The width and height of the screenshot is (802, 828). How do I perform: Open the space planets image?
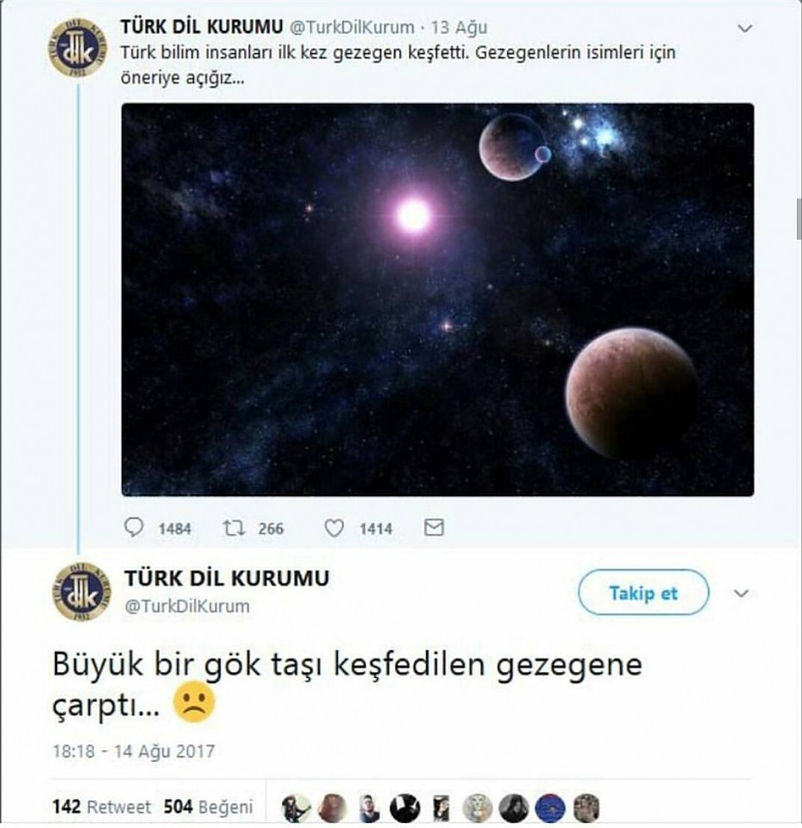tap(438, 299)
